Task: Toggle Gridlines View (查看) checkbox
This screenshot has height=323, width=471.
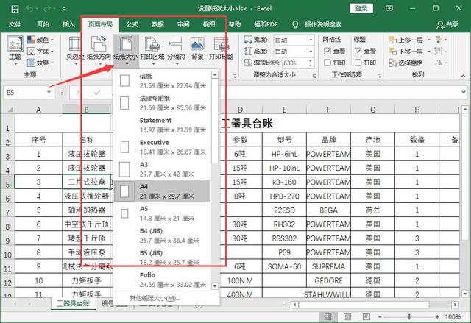Action: 327,51
